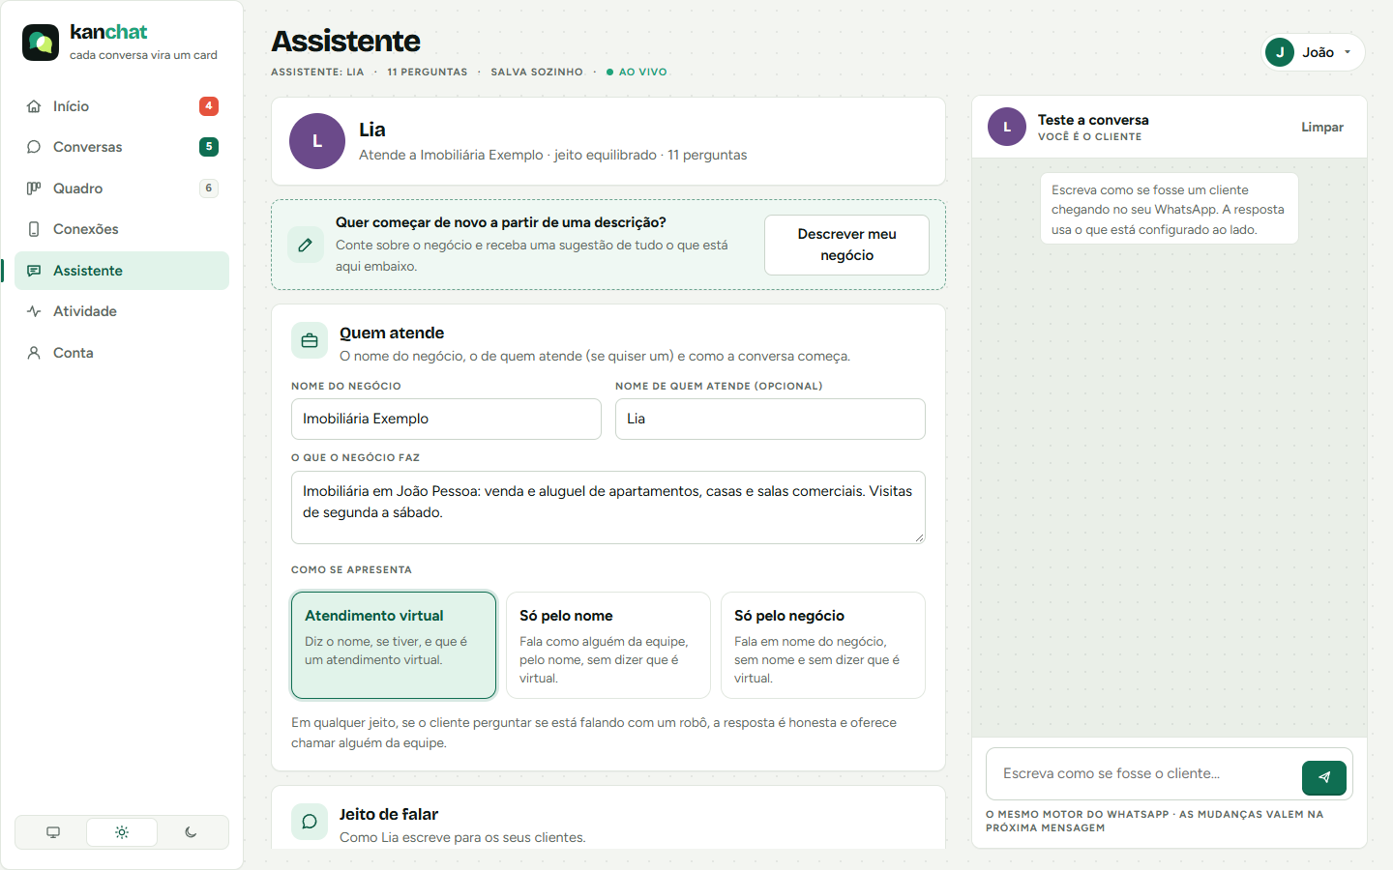Open the Atividade sidebar label
This screenshot has height=870, width=1393.
coord(85,311)
